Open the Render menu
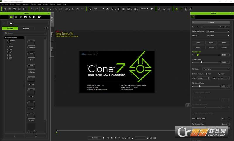The width and height of the screenshot is (234, 141). coord(33,4)
